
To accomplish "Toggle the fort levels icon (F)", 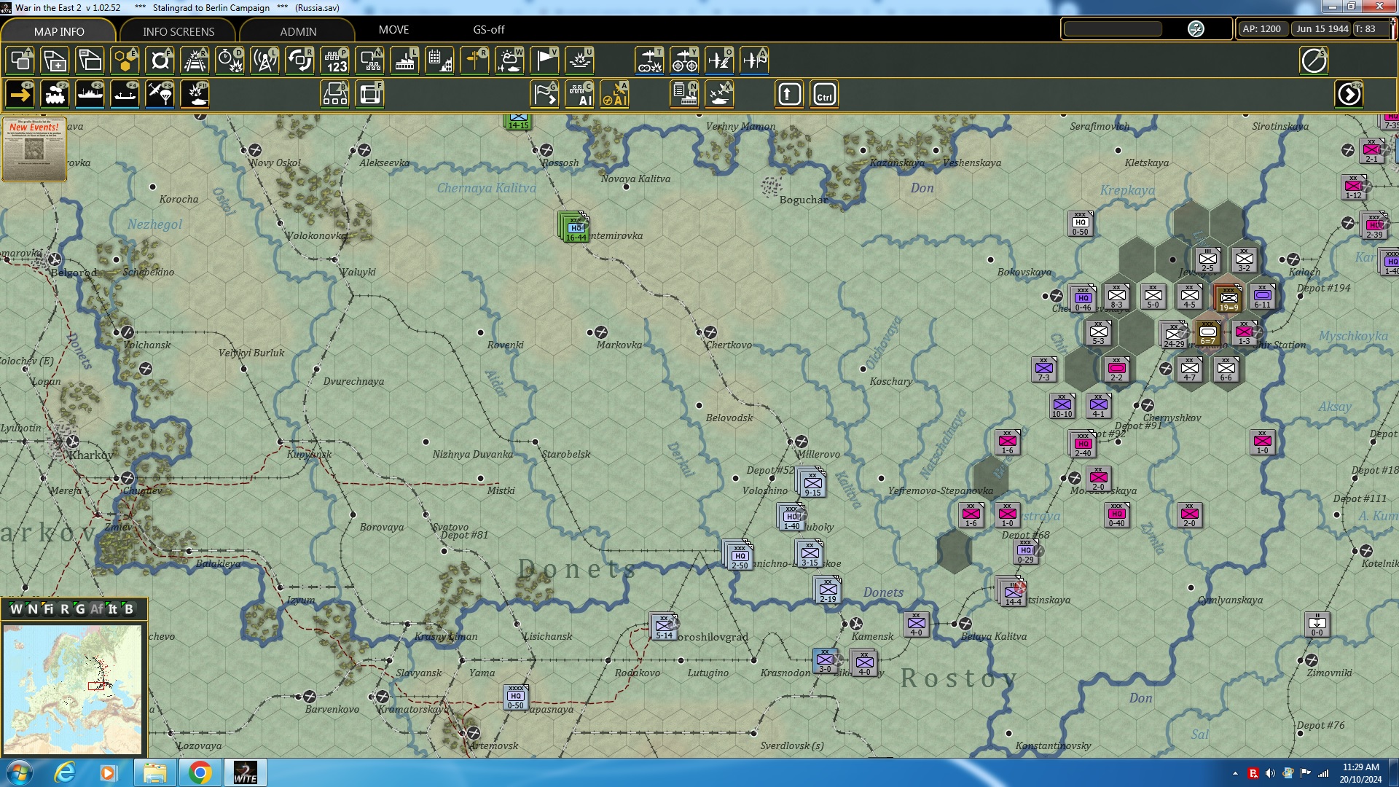I will (160, 60).
